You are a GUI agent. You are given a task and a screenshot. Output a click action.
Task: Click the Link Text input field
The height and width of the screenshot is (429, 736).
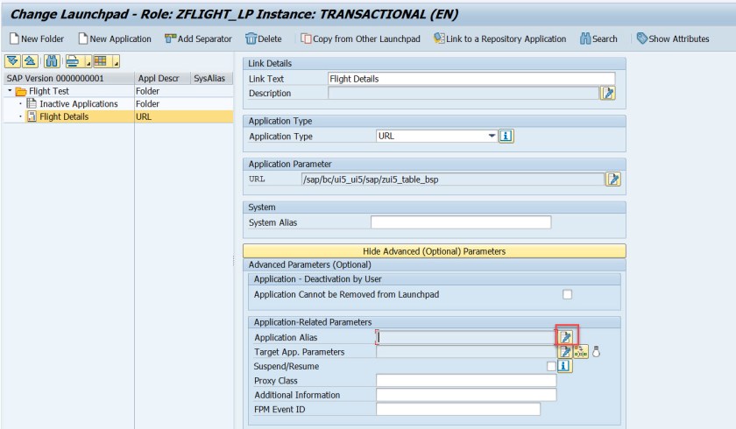(471, 79)
